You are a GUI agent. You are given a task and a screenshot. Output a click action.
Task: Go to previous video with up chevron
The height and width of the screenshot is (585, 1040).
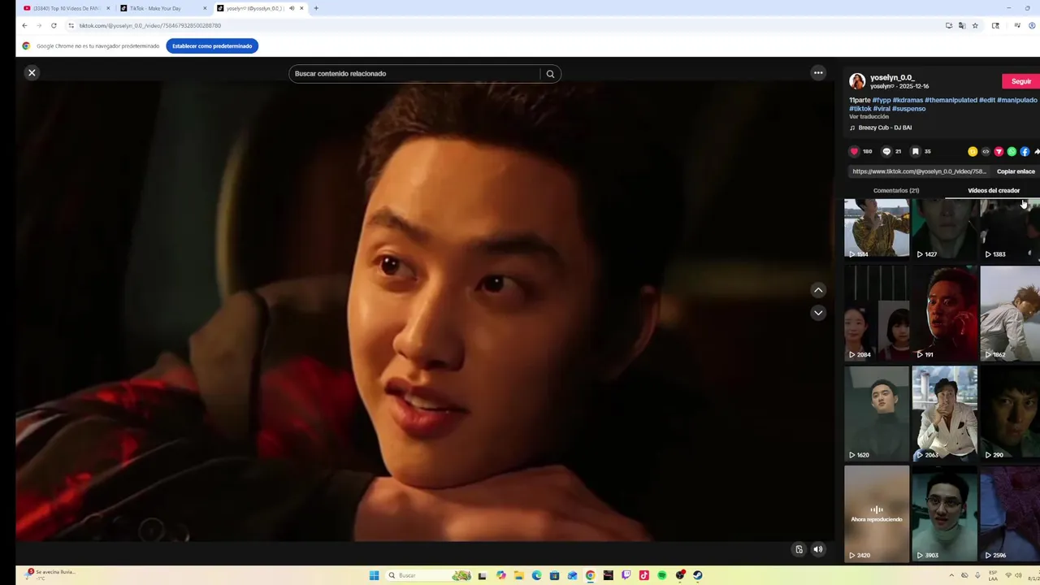(x=818, y=290)
